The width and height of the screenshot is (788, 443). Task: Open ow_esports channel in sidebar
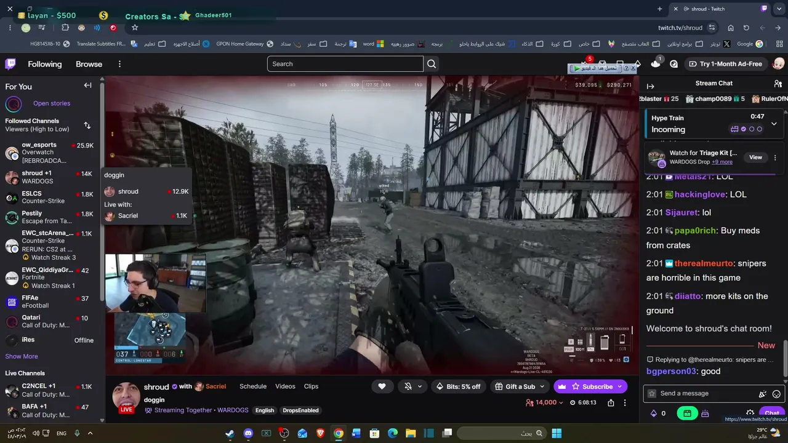click(49, 153)
